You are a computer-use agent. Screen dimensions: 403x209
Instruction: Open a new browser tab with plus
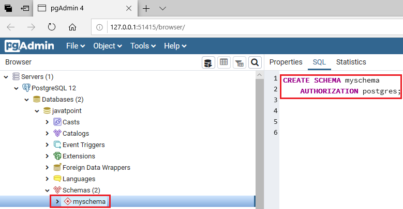tap(146, 8)
